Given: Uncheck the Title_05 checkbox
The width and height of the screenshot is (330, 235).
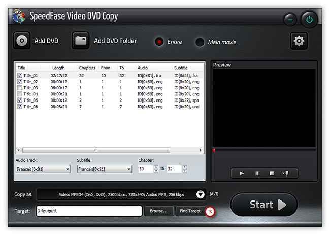Looking at the screenshot, I should pos(20,100).
